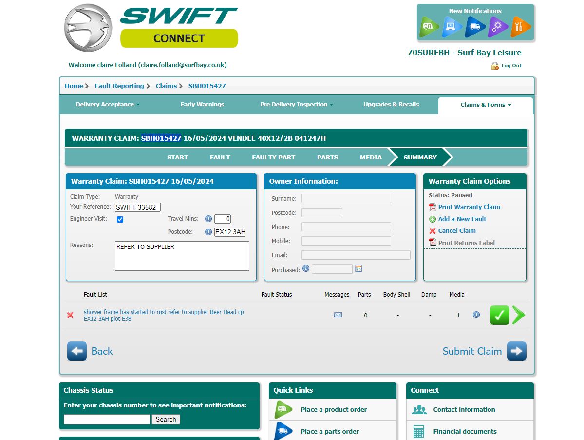The height and width of the screenshot is (440, 584).
Task: Click the Log Out link
Action: point(511,66)
